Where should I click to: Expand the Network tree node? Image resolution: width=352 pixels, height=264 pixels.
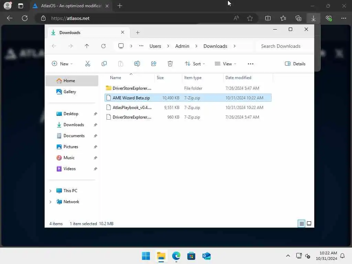[x=51, y=202]
